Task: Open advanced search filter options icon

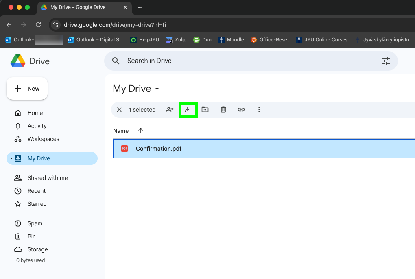Action: point(386,61)
